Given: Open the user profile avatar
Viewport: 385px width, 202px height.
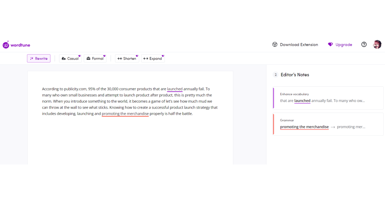Looking at the screenshot, I should tap(377, 45).
